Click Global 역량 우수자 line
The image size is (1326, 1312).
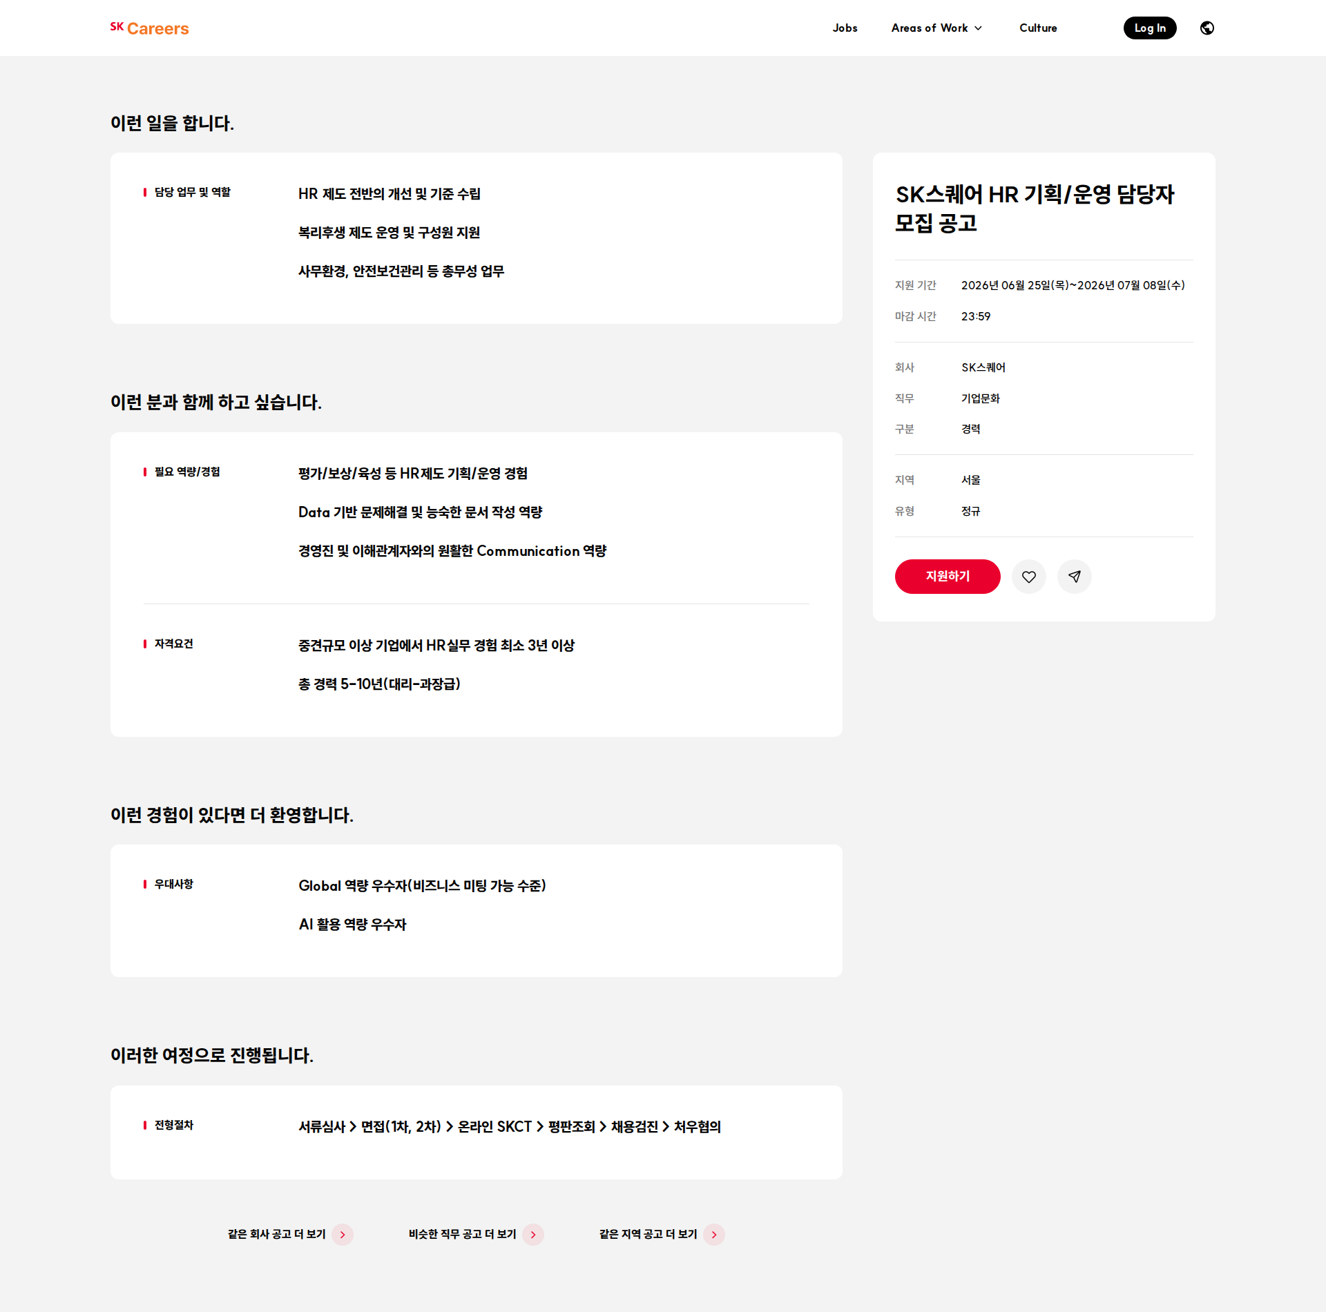tap(422, 886)
